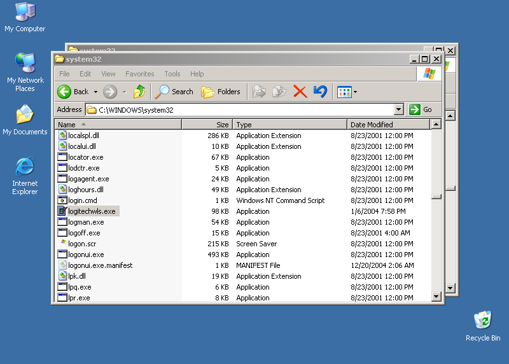Click the Windows NT Command Script type text

(x=280, y=200)
